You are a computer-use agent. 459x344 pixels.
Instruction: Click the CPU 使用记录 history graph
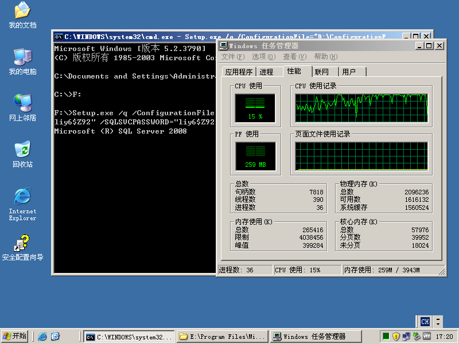click(361, 108)
